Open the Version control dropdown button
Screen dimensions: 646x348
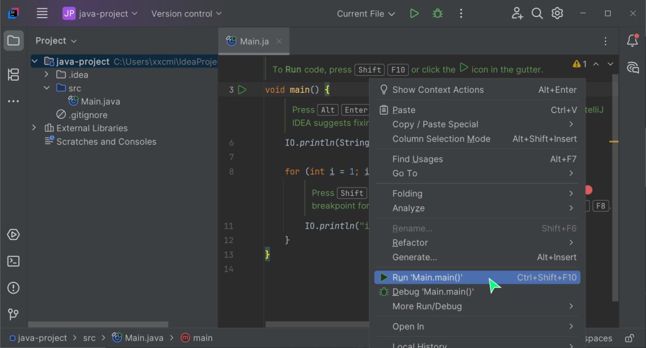[x=187, y=13]
